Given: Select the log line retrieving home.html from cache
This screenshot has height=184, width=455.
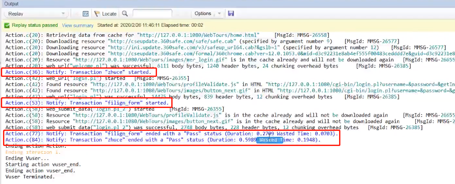Looking at the screenshot, I should point(167,35).
